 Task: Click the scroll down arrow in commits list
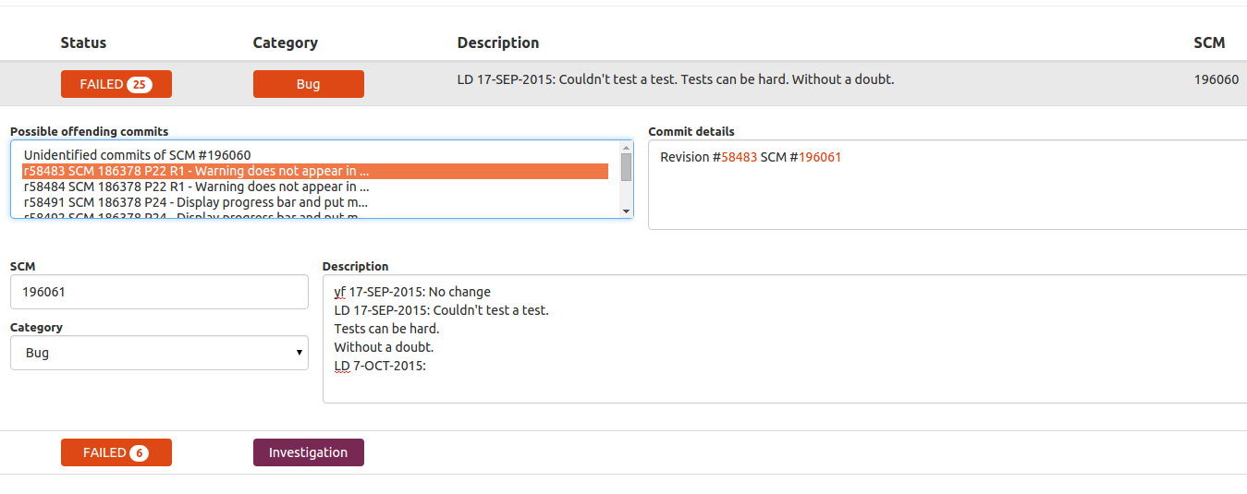pyautogui.click(x=627, y=211)
